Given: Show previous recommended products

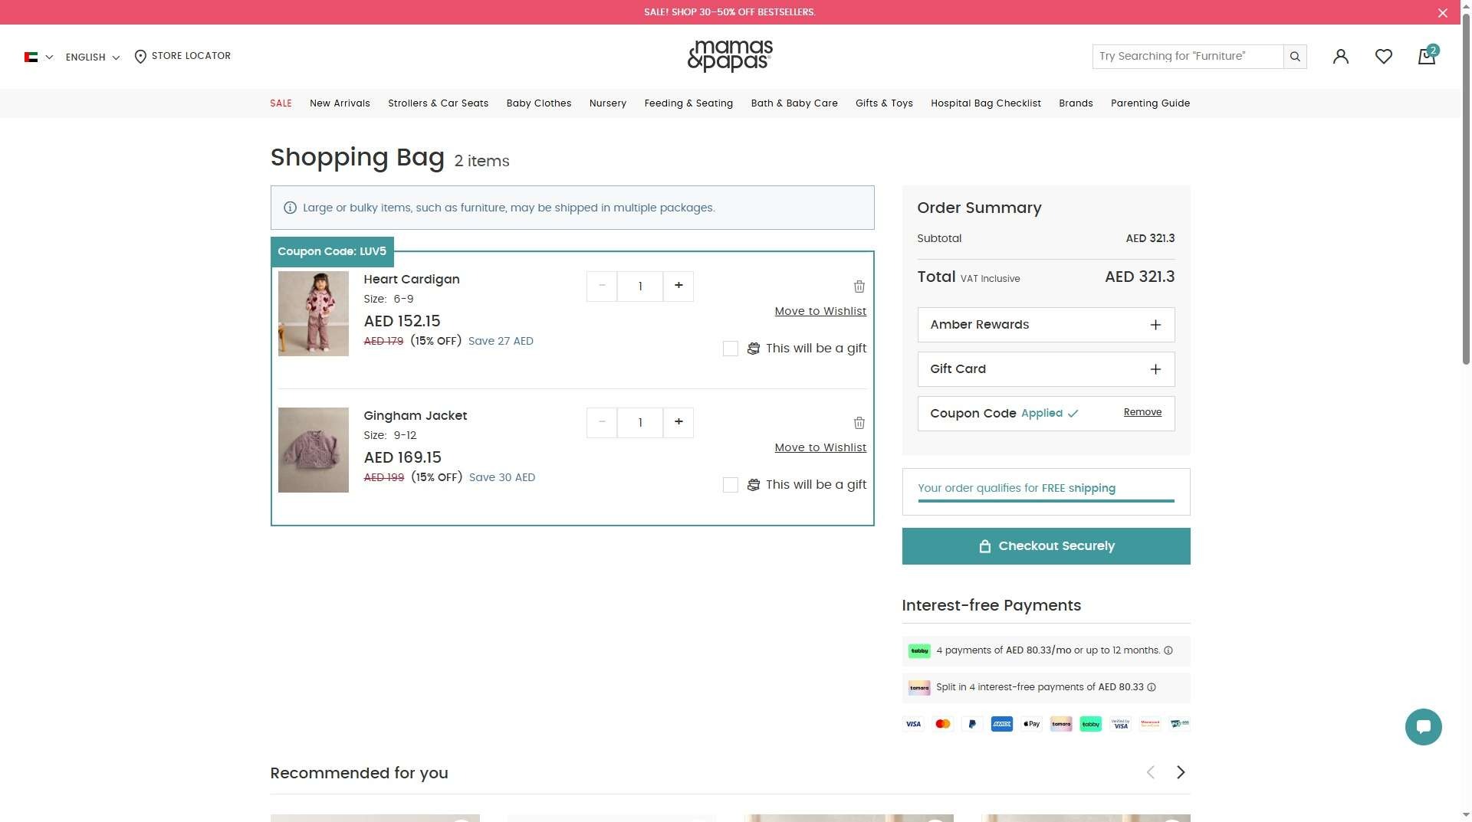Looking at the screenshot, I should [x=1150, y=772].
